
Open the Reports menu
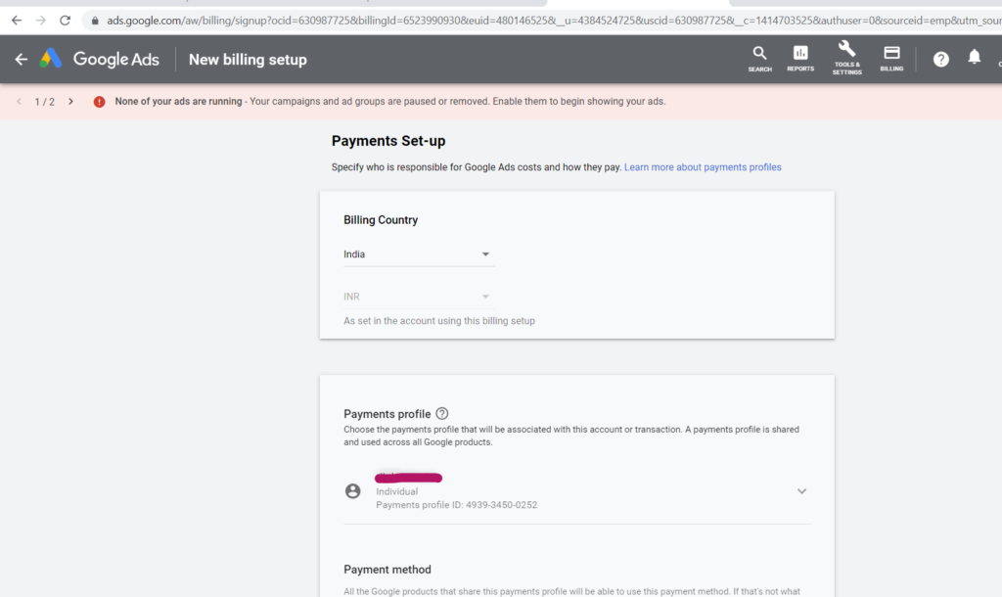pyautogui.click(x=800, y=59)
